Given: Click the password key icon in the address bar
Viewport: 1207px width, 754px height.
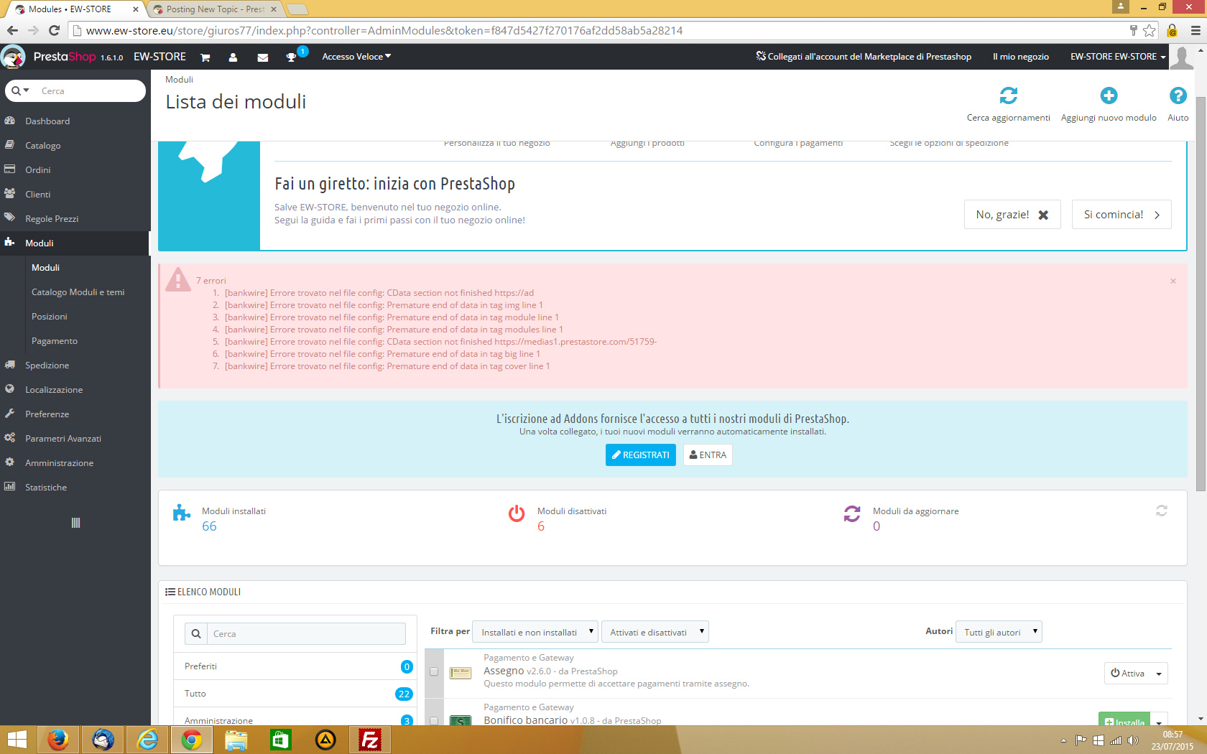Looking at the screenshot, I should (x=1133, y=30).
